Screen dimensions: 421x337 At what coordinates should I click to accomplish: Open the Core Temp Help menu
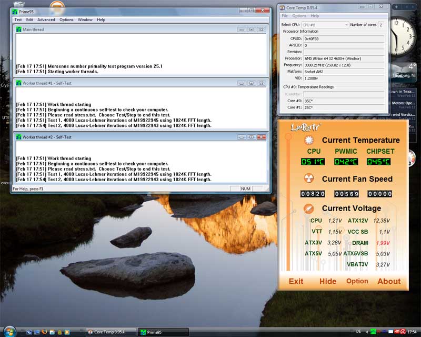[x=315, y=16]
